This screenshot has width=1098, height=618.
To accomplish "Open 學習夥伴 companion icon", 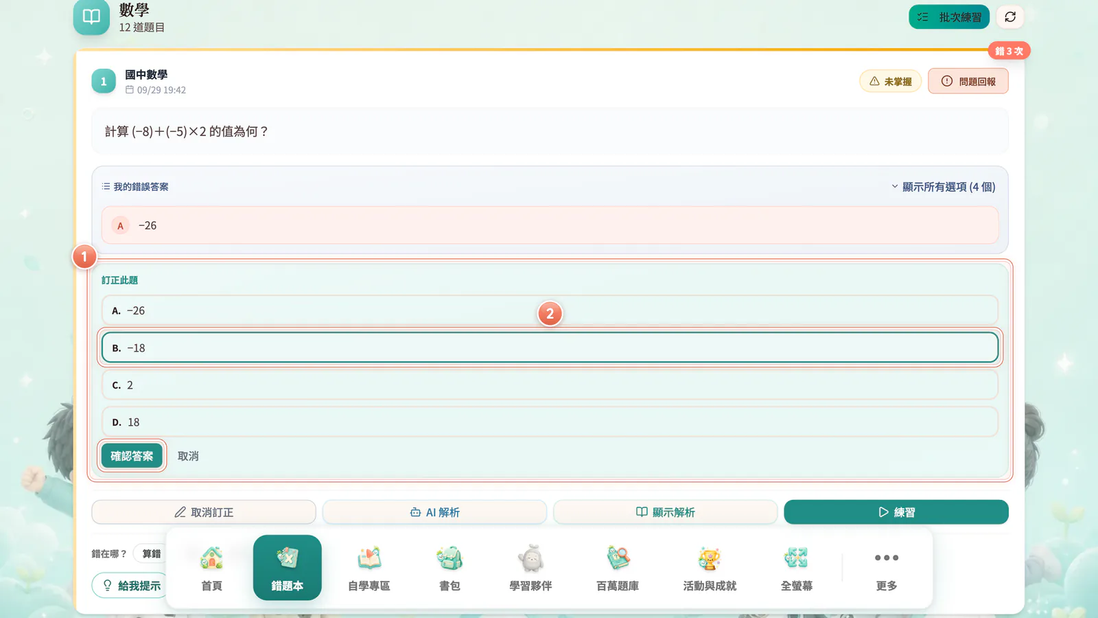I will [530, 568].
